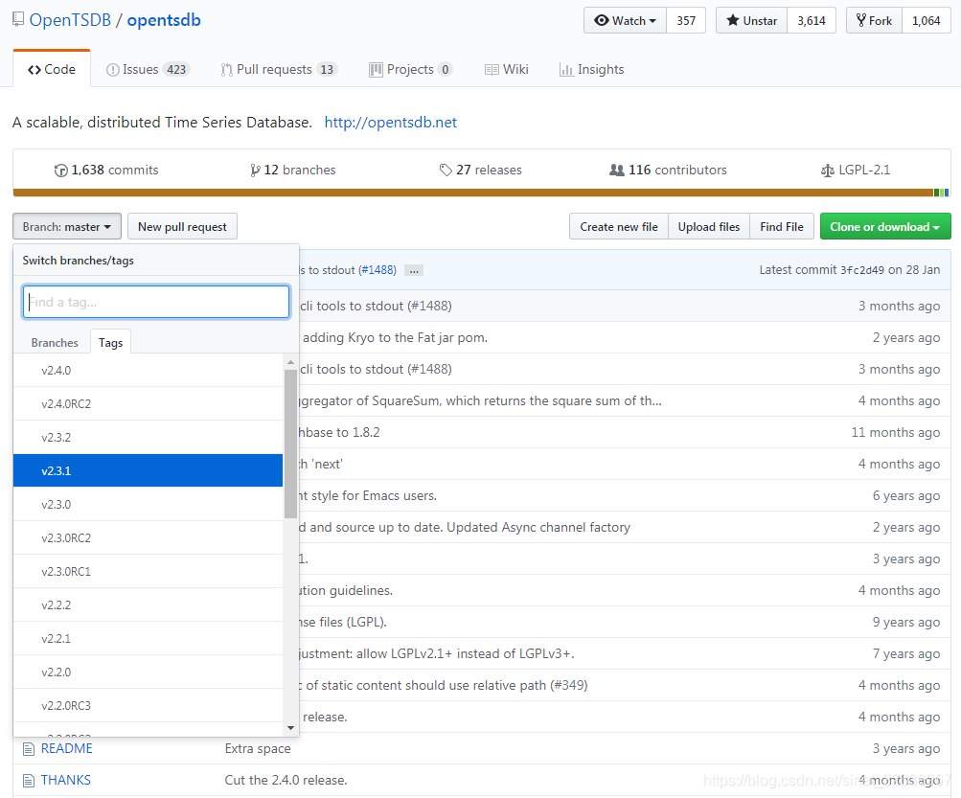Open the Pull requests tab
Screen dimensions: 961x798
tap(279, 69)
